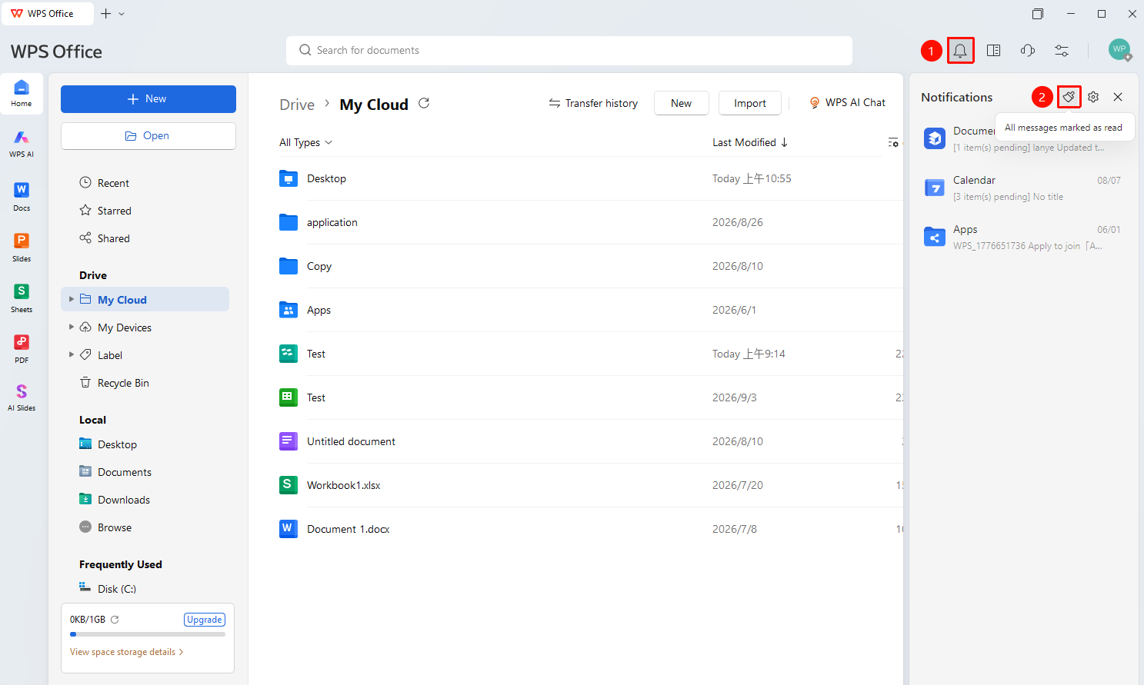The height and width of the screenshot is (685, 1144).
Task: Open the new tab dropdown arrow
Action: pos(122,14)
